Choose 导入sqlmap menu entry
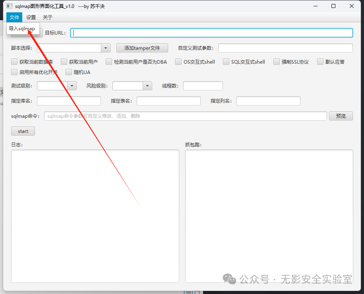364x294 pixels. [x=22, y=29]
